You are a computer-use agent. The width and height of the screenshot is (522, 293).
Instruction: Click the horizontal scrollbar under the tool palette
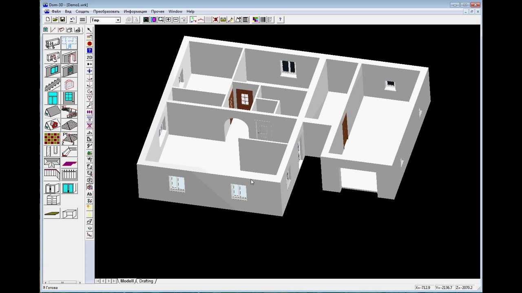coord(62,282)
